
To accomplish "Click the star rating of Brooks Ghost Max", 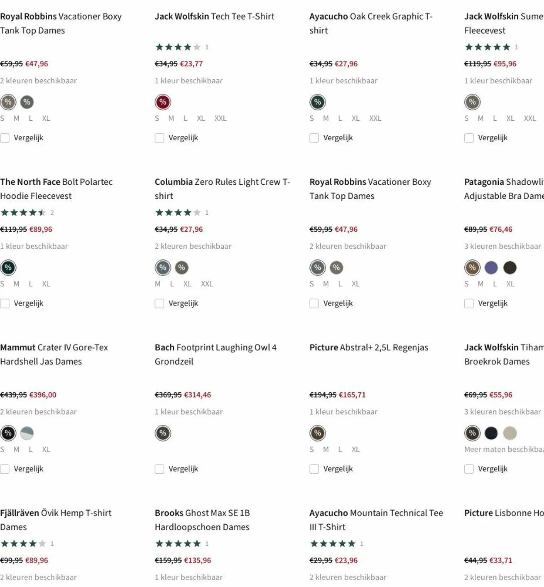I will (x=178, y=544).
